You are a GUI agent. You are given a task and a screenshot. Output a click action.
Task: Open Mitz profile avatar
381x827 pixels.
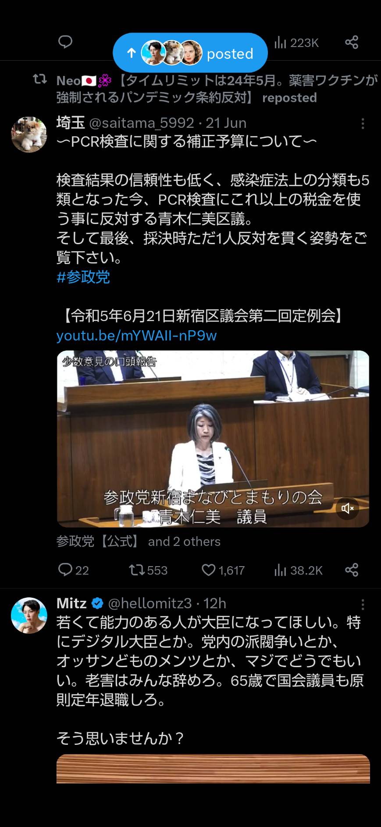tap(29, 615)
